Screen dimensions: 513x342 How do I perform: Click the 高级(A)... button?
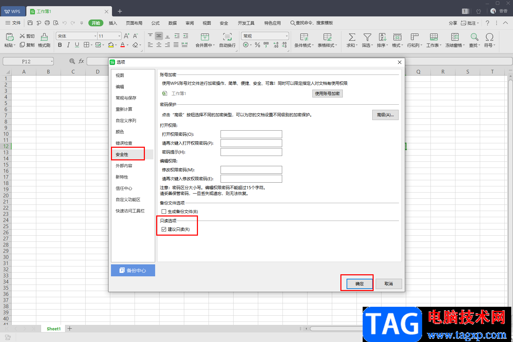[x=385, y=115]
